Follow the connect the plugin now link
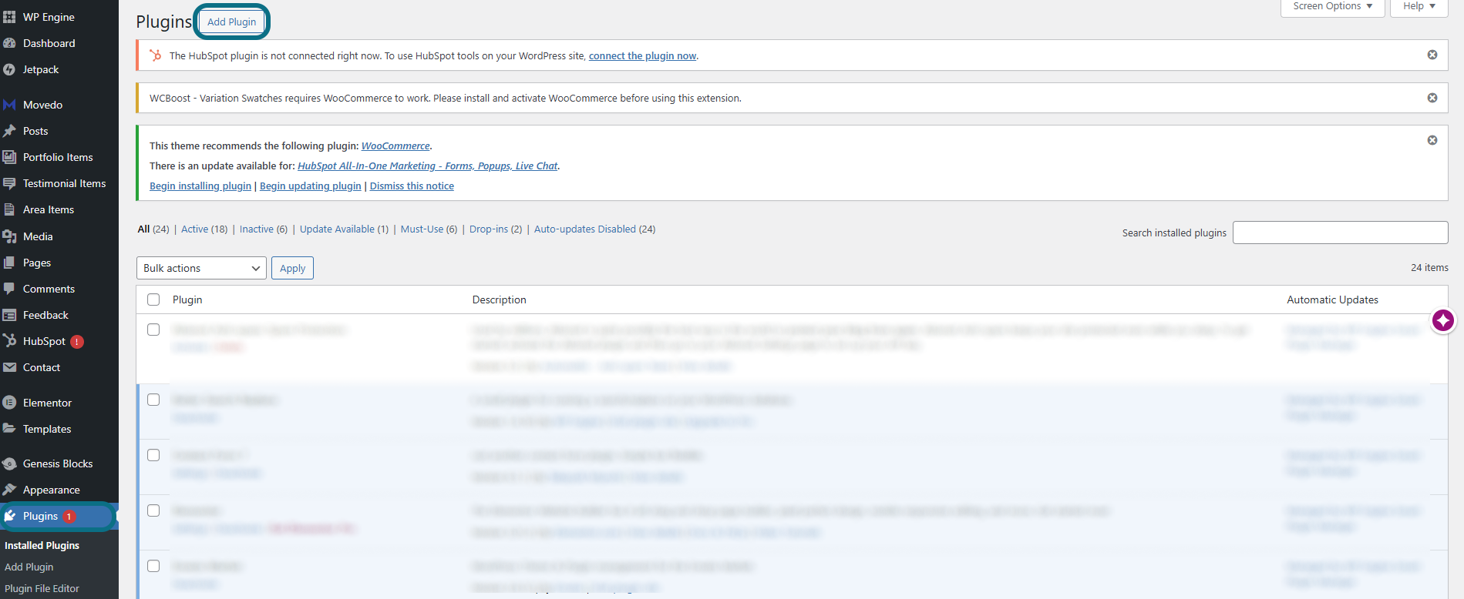1464x599 pixels. [x=642, y=55]
